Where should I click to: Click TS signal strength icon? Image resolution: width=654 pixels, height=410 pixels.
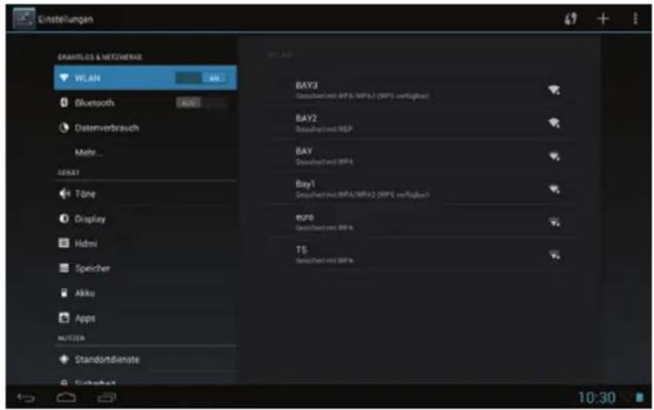(x=554, y=255)
